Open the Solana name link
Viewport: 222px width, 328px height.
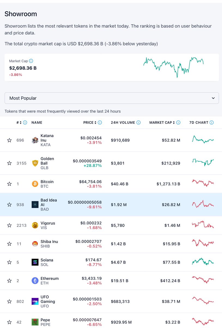47,260
